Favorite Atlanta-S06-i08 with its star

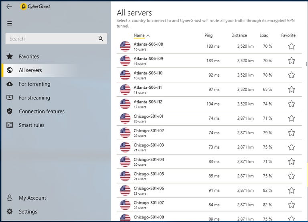coord(292,47)
